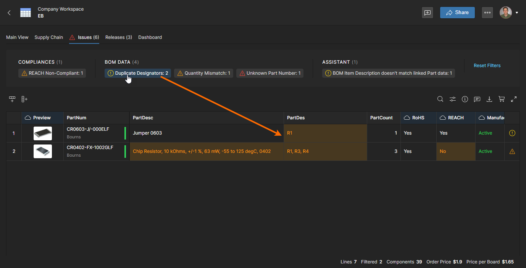Viewport: 526px width, 268px height.
Task: Click the search magnifier icon
Action: 440,99
